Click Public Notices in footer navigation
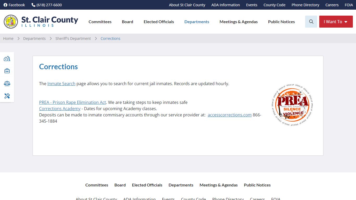 tap(257, 185)
